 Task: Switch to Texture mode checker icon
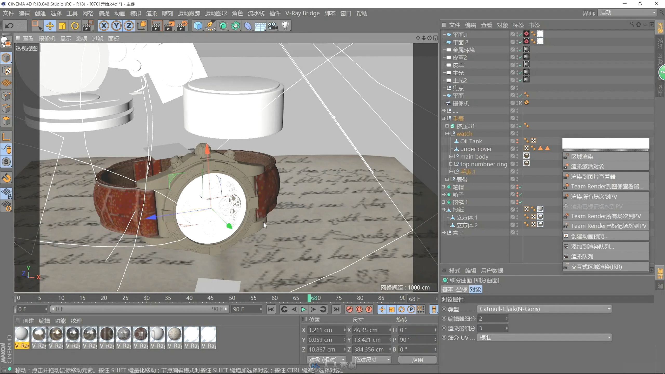point(6,71)
